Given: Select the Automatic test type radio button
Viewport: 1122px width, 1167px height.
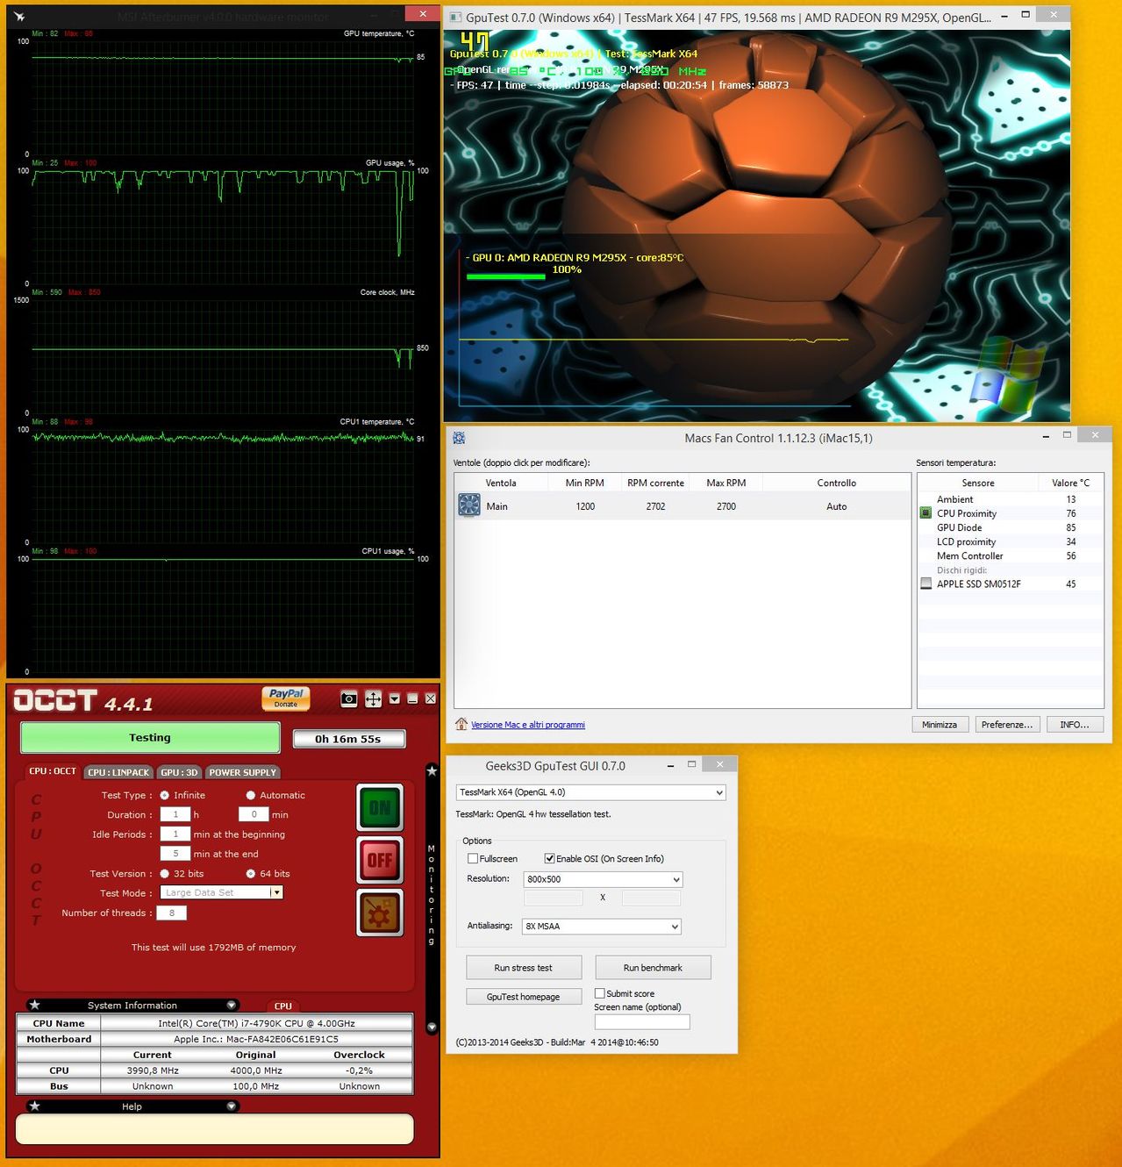Looking at the screenshot, I should pos(251,795).
